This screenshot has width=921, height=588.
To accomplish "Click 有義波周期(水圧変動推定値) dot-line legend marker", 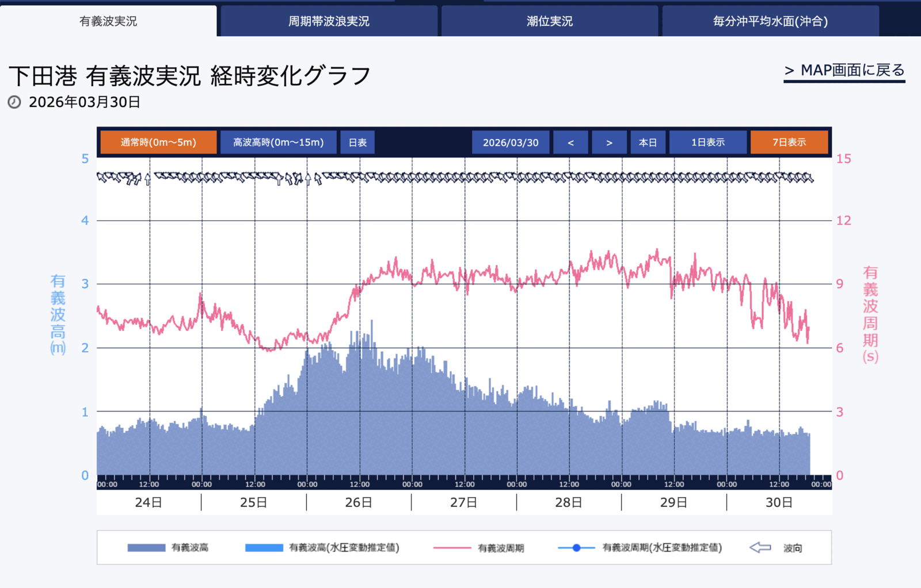I will (576, 548).
